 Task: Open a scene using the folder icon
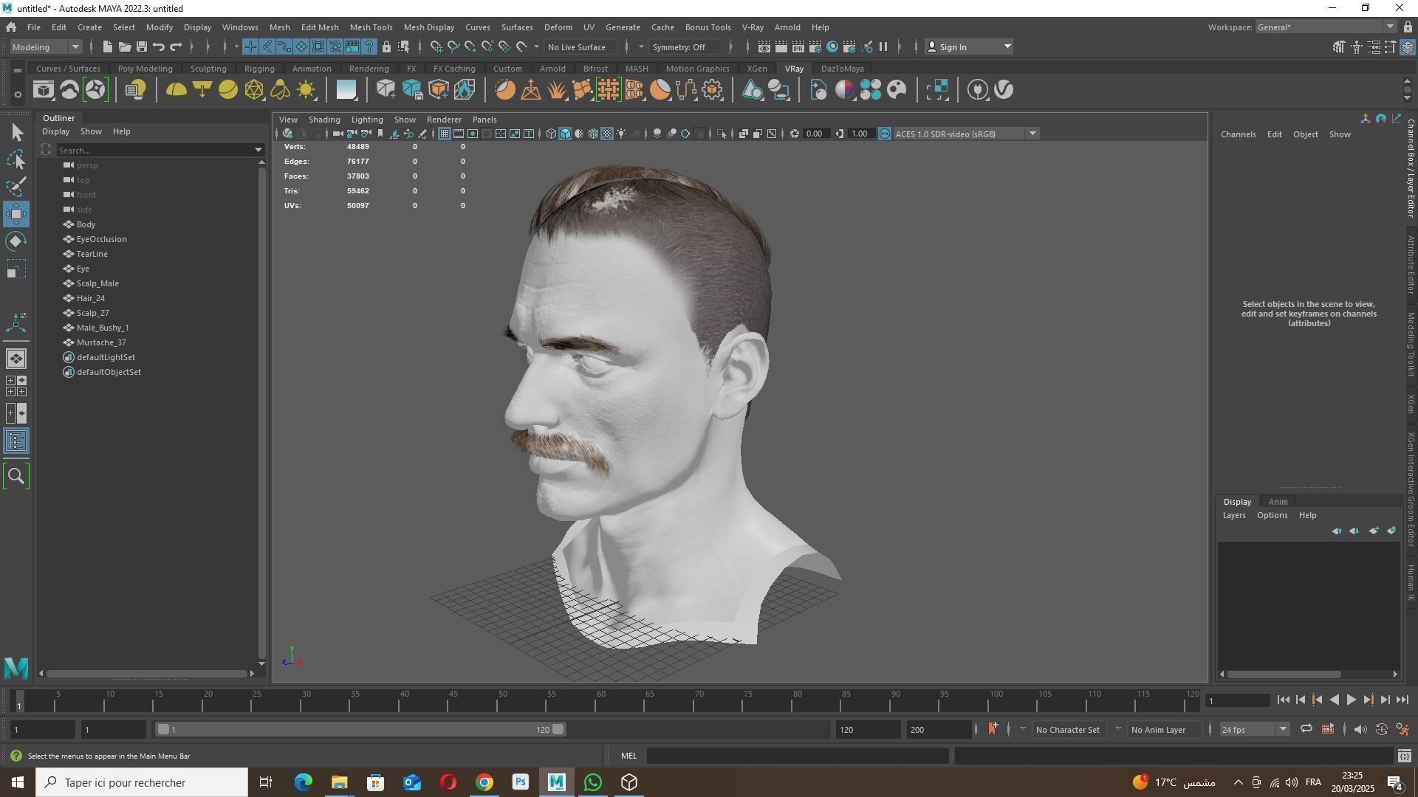point(124,46)
